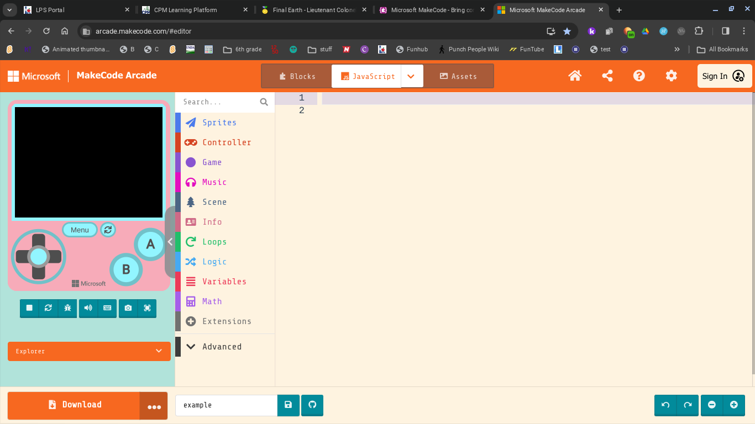Click code editor line 1
Viewport: 755px width, 424px height.
[x=537, y=98]
